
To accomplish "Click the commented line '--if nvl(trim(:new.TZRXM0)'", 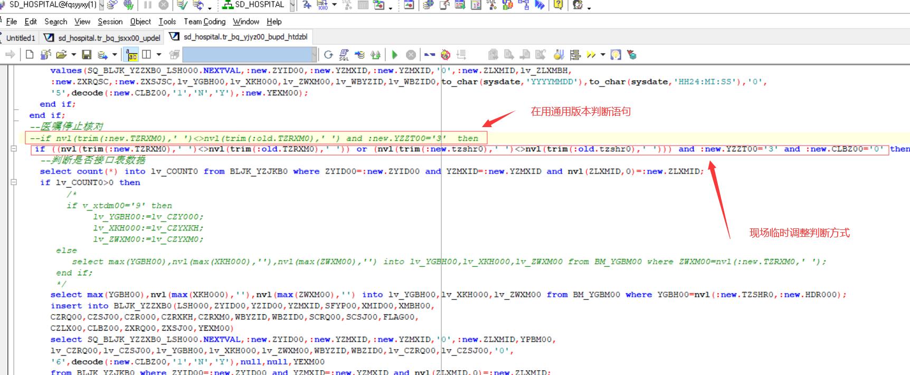I will point(254,138).
